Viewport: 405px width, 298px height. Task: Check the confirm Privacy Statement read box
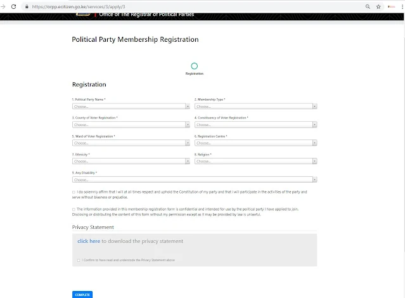79,260
